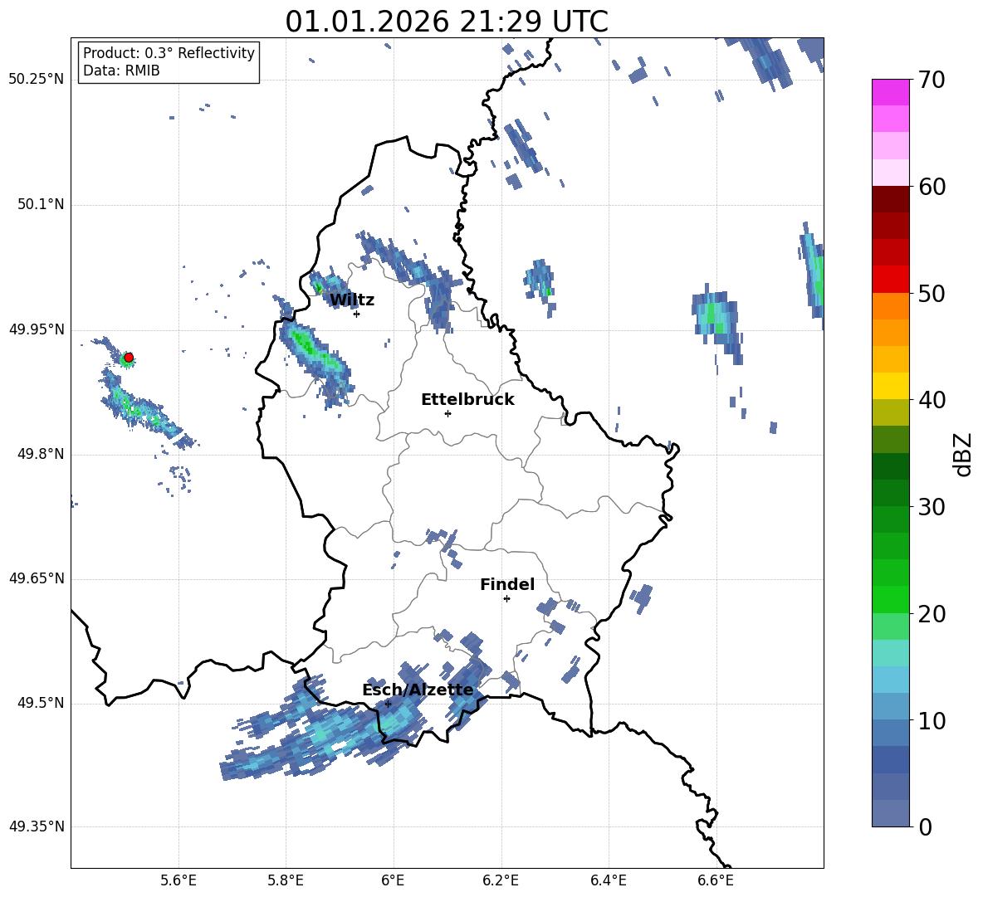Click the 20 tick label on colorbar
Screen dimensions: 983x897
932,614
